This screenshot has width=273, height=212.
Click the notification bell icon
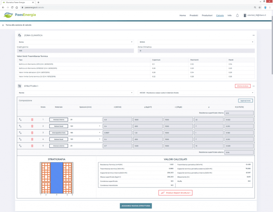click(237, 15)
